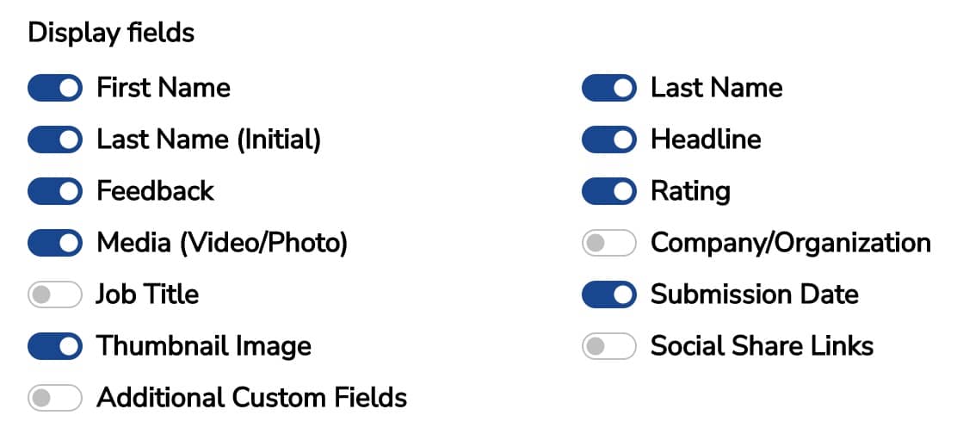This screenshot has width=957, height=434.
Task: Disable the Feedback display toggle
Action: click(x=55, y=191)
